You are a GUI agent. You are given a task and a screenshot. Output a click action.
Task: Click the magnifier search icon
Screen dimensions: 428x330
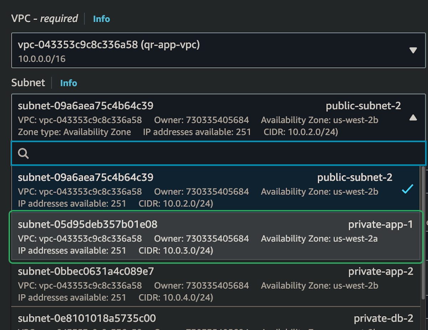click(x=24, y=153)
